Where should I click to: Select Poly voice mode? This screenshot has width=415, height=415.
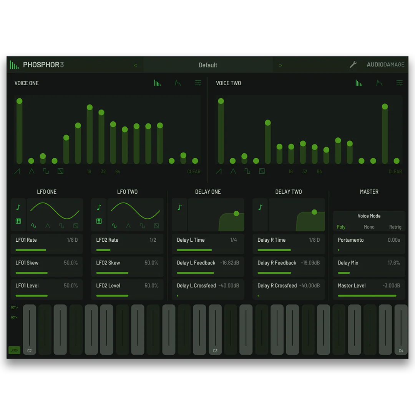pyautogui.click(x=341, y=227)
